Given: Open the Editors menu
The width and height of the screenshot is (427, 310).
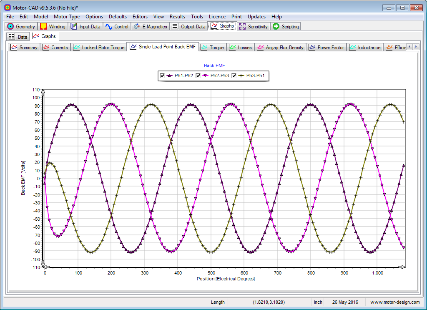Looking at the screenshot, I should click(140, 17).
